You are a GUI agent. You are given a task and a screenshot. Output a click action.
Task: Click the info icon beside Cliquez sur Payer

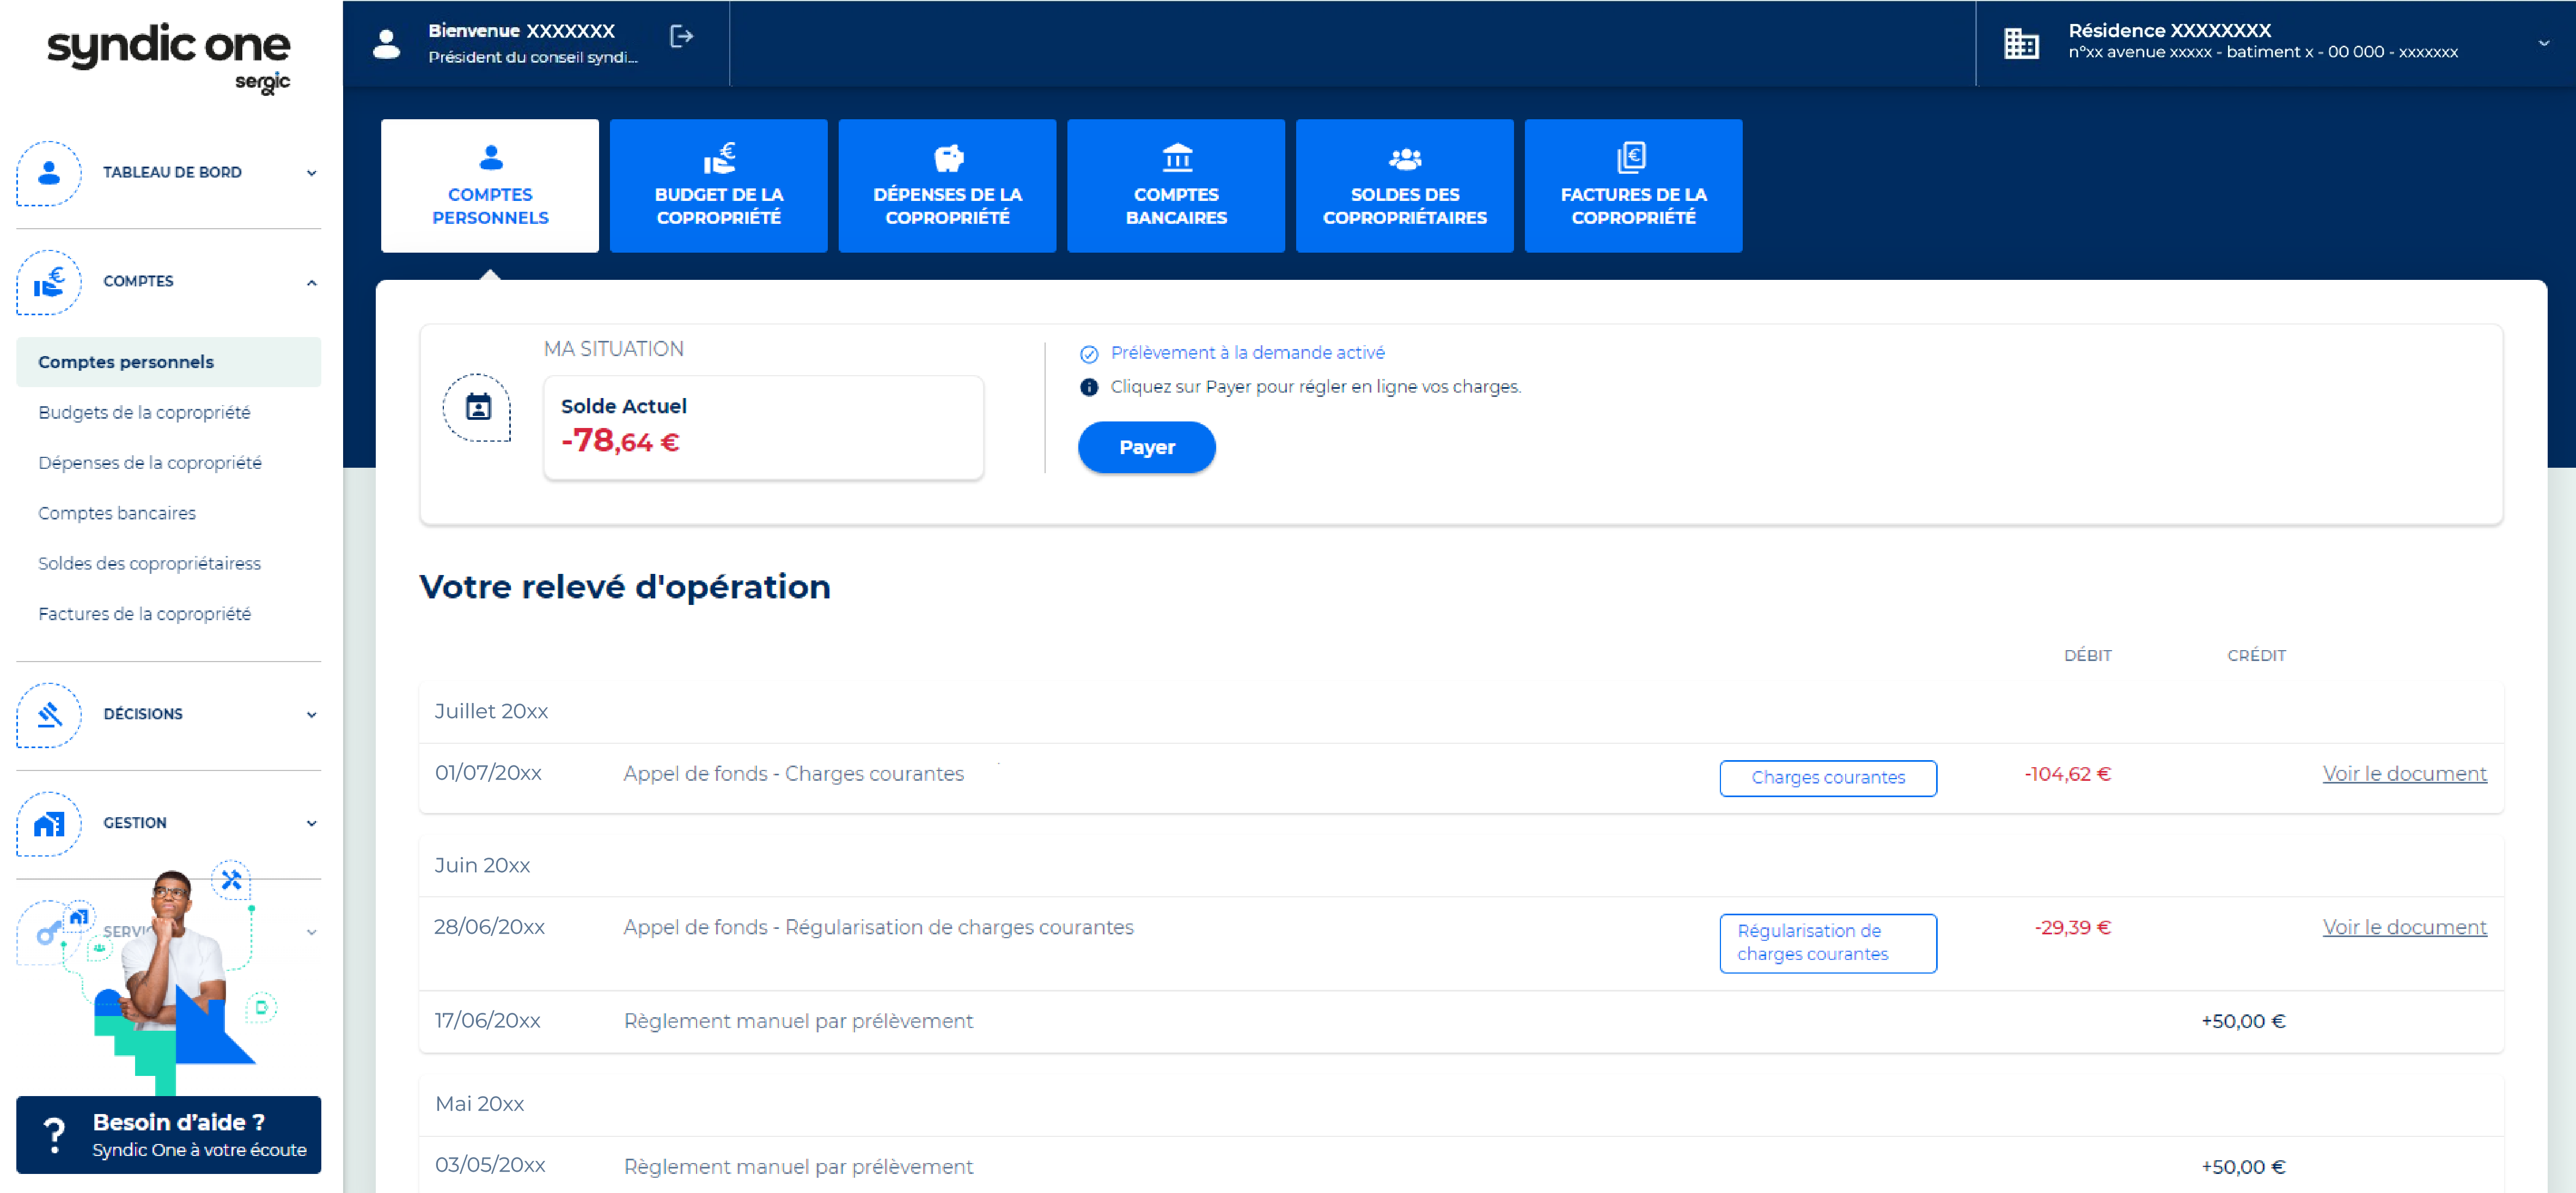[1089, 387]
